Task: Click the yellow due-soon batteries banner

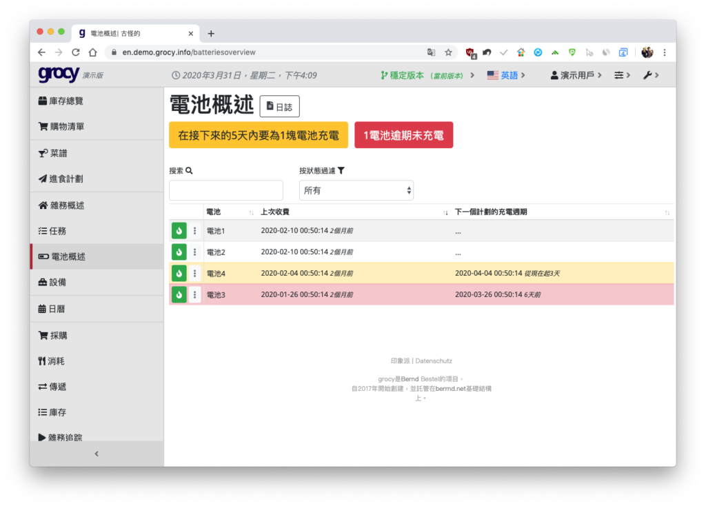Action: point(259,135)
